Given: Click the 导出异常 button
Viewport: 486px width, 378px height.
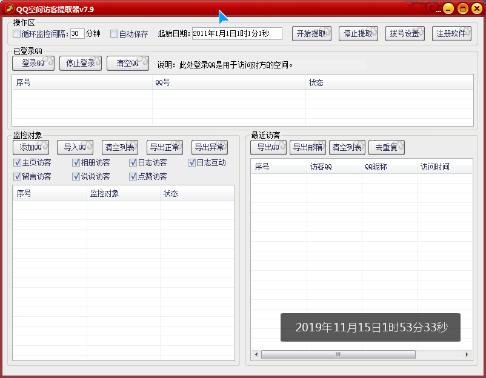Looking at the screenshot, I should pos(210,147).
